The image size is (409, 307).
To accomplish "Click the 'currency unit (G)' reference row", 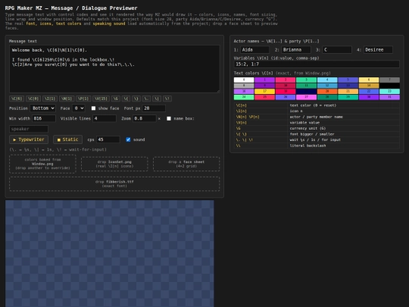I will [x=317, y=128].
